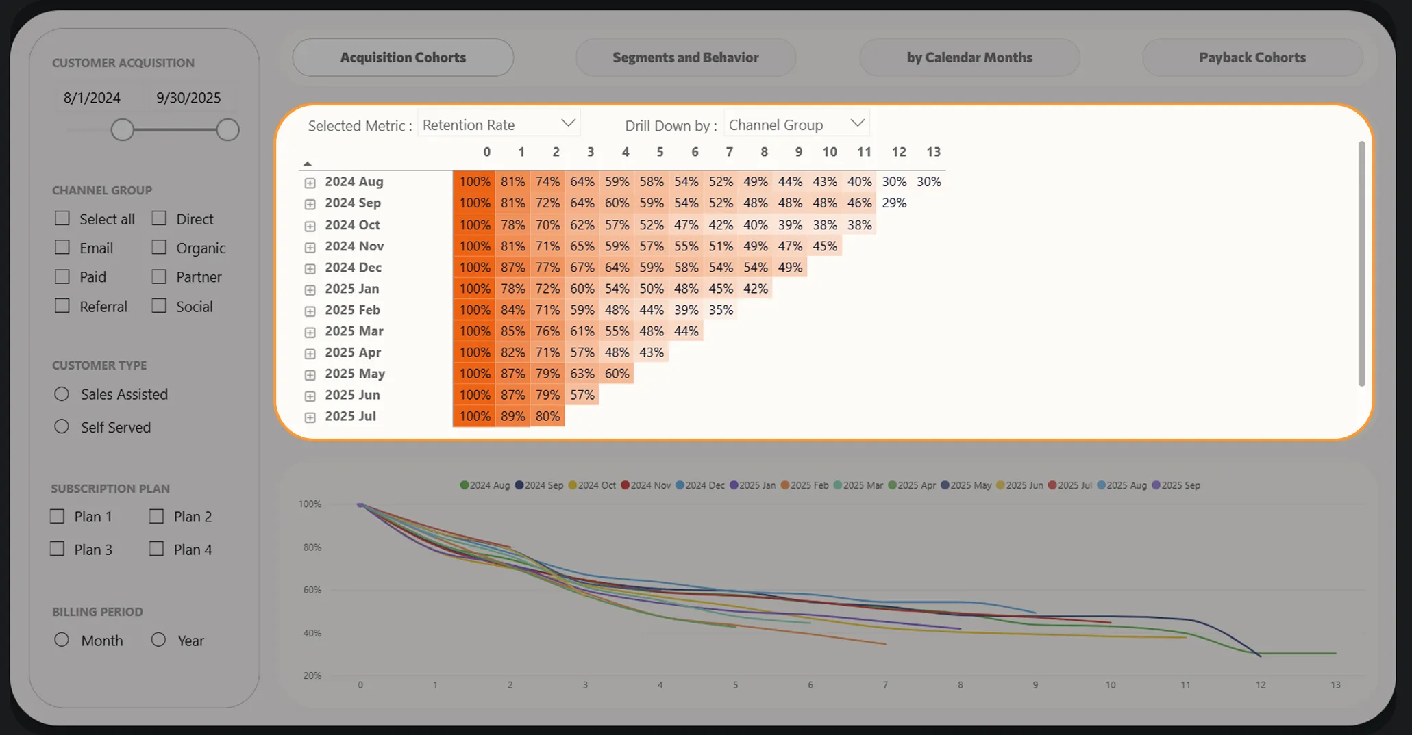Tick the Plan 3 subscription checkbox
This screenshot has height=735, width=1412.
[x=58, y=549]
